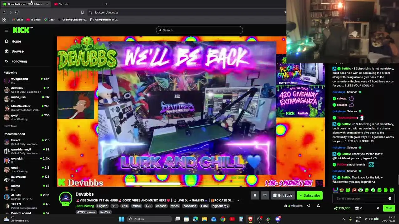This screenshot has height=224, width=399.
Task: Open the emoji picker in chat
Action: point(390,198)
